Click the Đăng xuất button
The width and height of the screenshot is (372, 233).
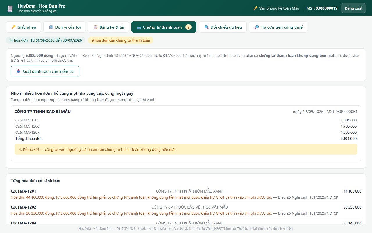pos(353,8)
